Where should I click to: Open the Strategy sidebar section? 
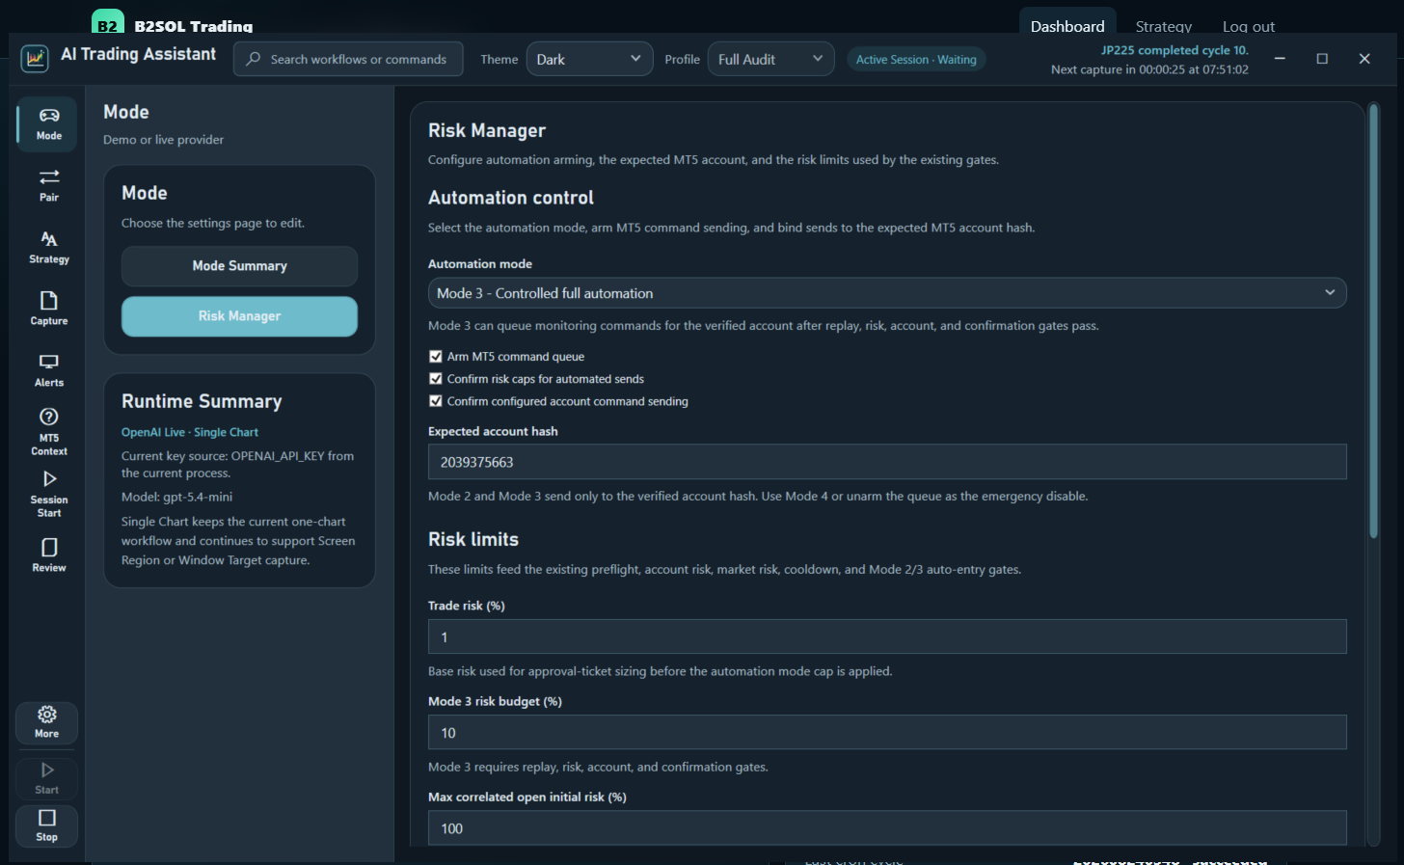tap(48, 247)
